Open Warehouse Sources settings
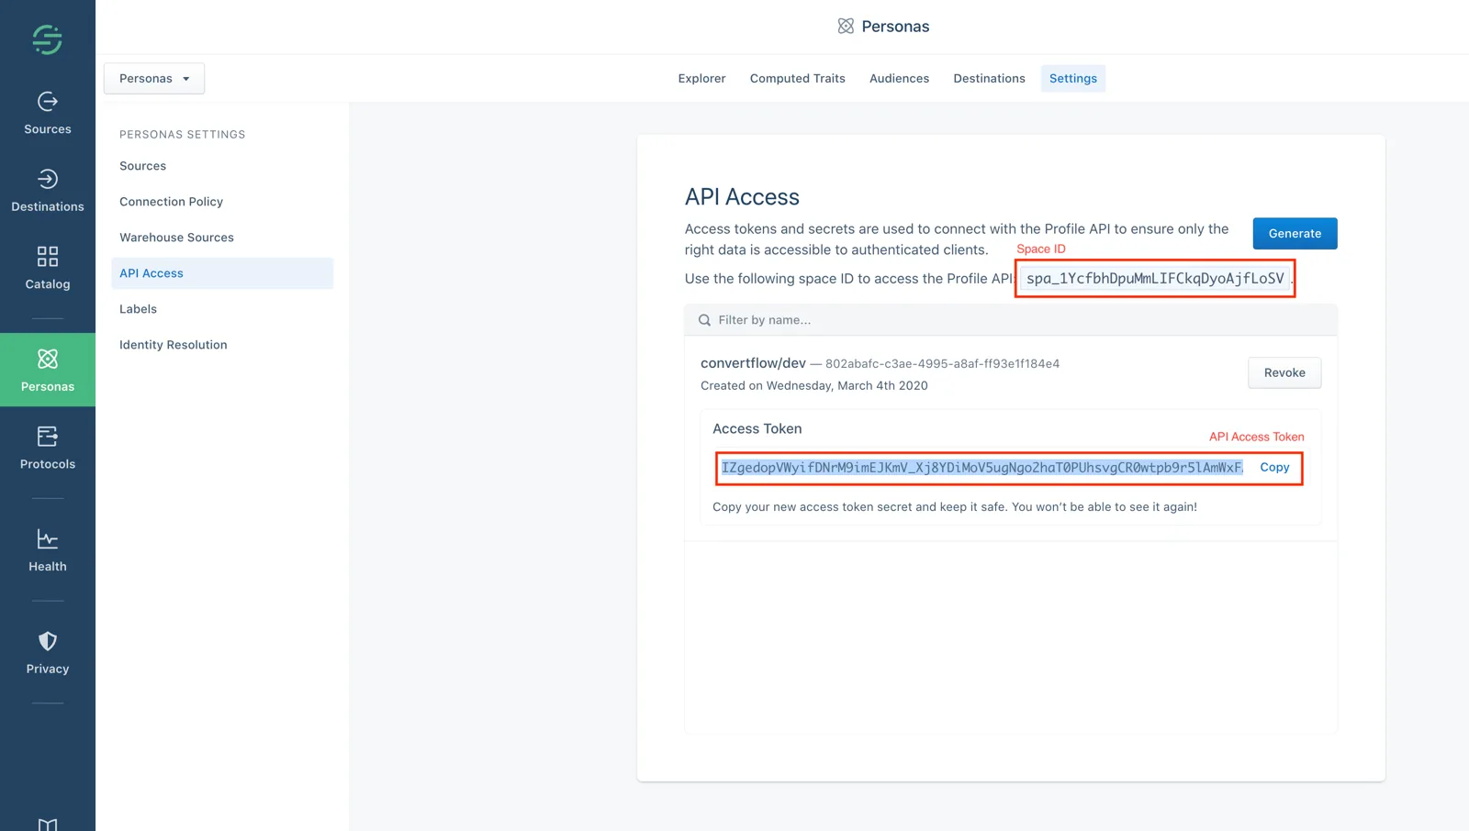The width and height of the screenshot is (1469, 831). pos(176,238)
